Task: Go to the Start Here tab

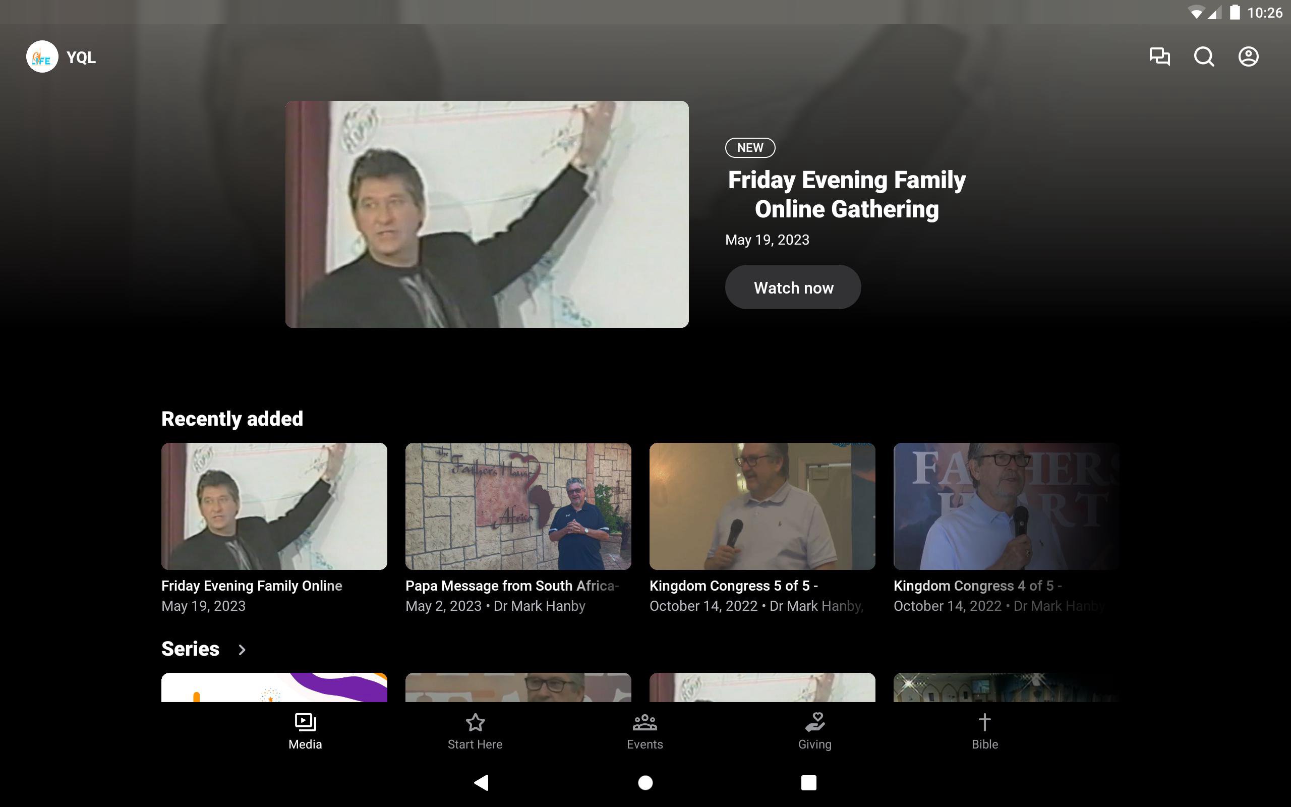Action: (x=475, y=731)
